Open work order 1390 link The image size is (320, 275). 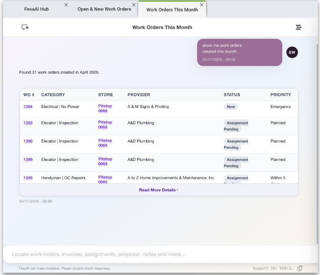click(28, 141)
